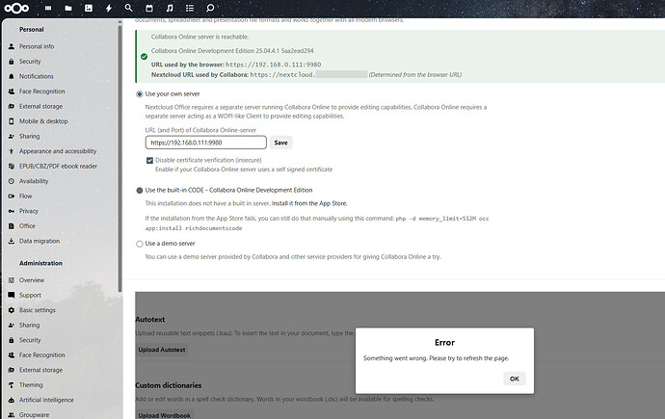Open administration Sharing settings
This screenshot has height=419, width=665.
click(x=29, y=325)
